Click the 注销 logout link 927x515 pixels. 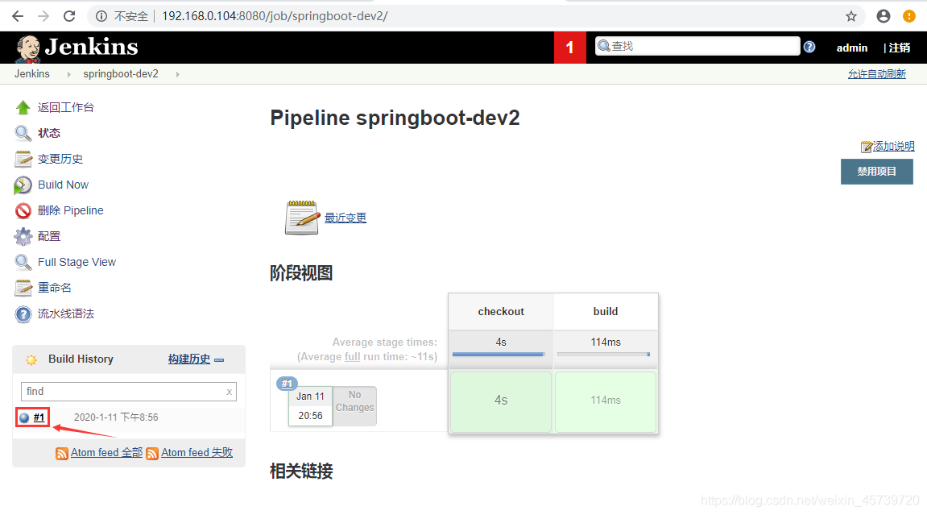[899, 48]
